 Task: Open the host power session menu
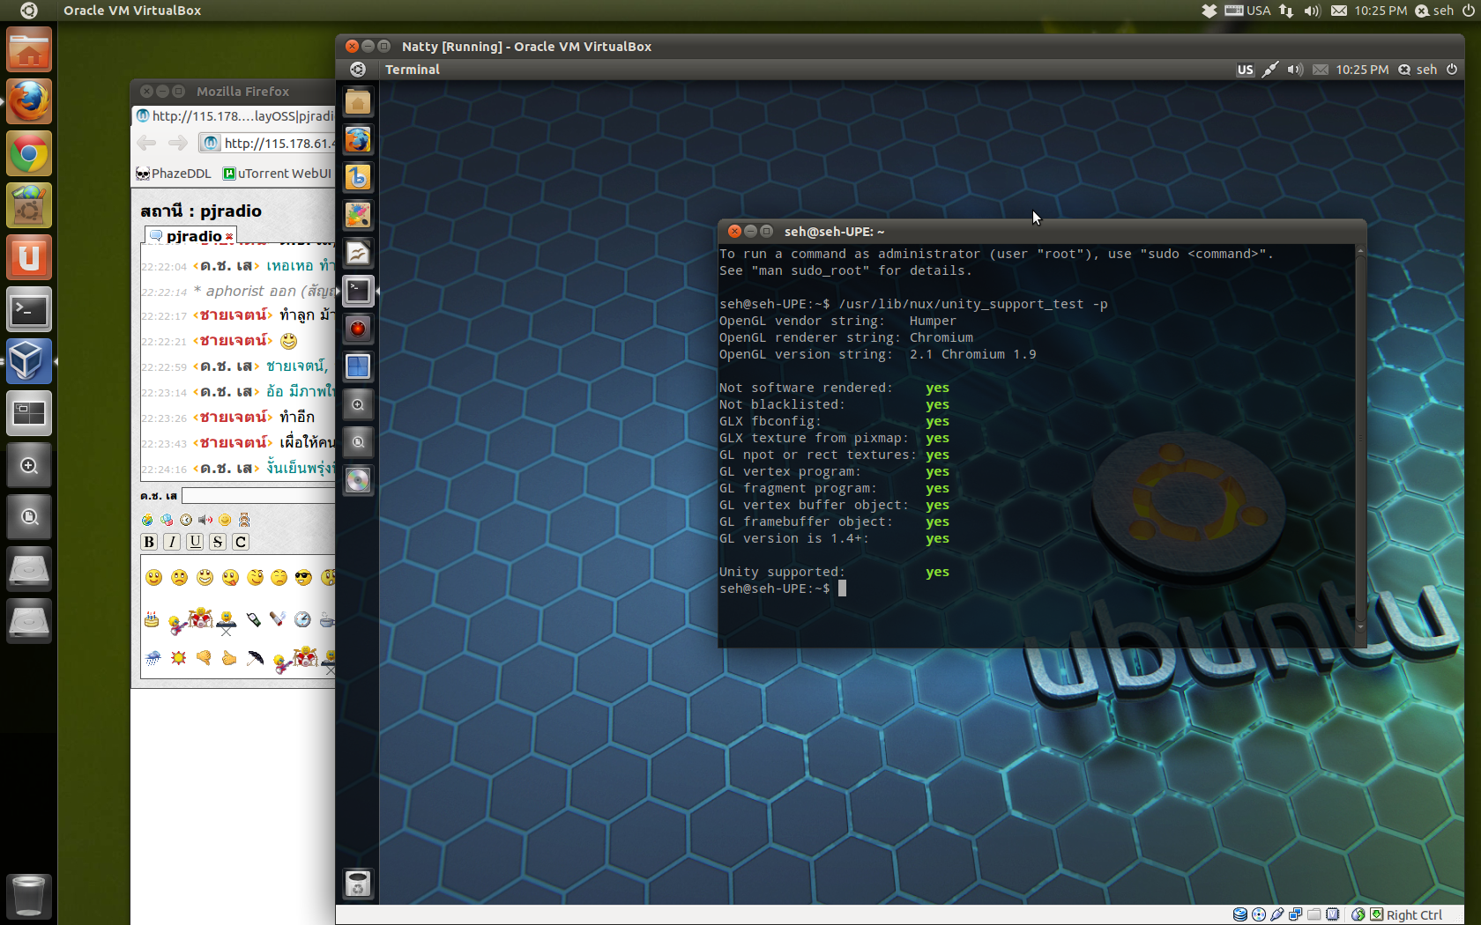(1468, 11)
